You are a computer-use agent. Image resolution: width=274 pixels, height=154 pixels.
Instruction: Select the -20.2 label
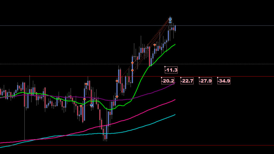[x=168, y=81]
